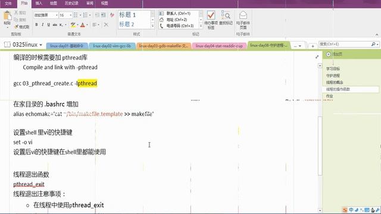This screenshot has height=214, width=381.
Task: Open the linux-day08 section tab
Action: pyautogui.click(x=268, y=45)
